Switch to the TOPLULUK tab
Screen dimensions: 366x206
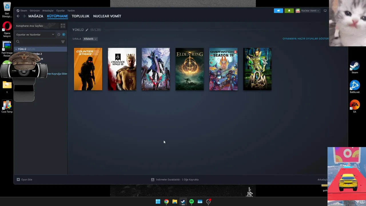pos(81,16)
